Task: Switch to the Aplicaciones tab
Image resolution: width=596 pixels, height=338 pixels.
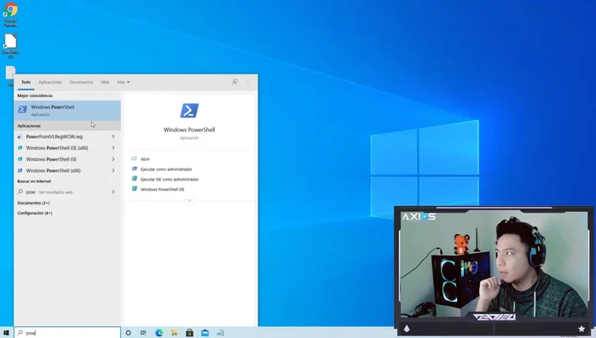Action: pyautogui.click(x=49, y=82)
